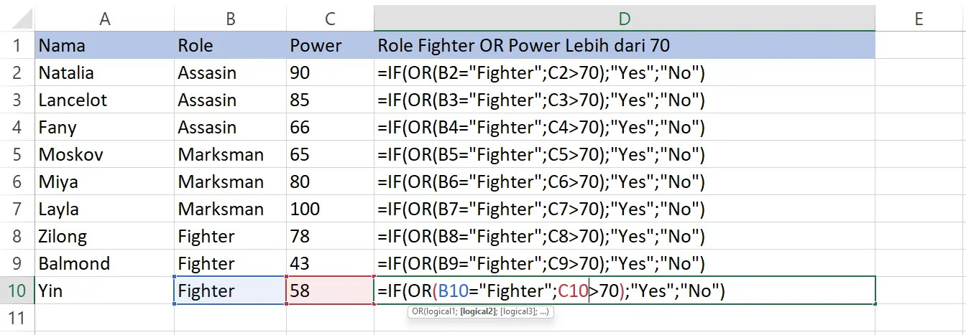This screenshot has height=335, width=966.
Task: Click the formula cell referencing B3
Action: (x=625, y=100)
